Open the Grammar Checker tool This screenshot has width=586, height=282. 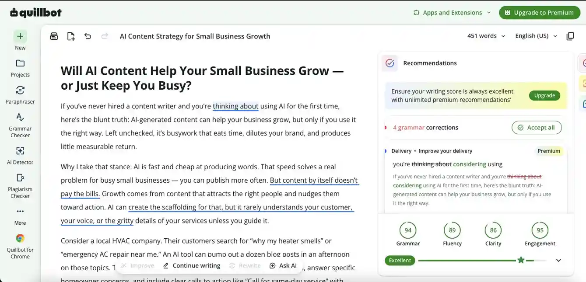[20, 125]
